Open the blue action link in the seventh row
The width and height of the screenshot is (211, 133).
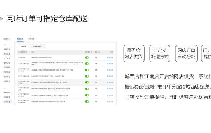(110, 95)
